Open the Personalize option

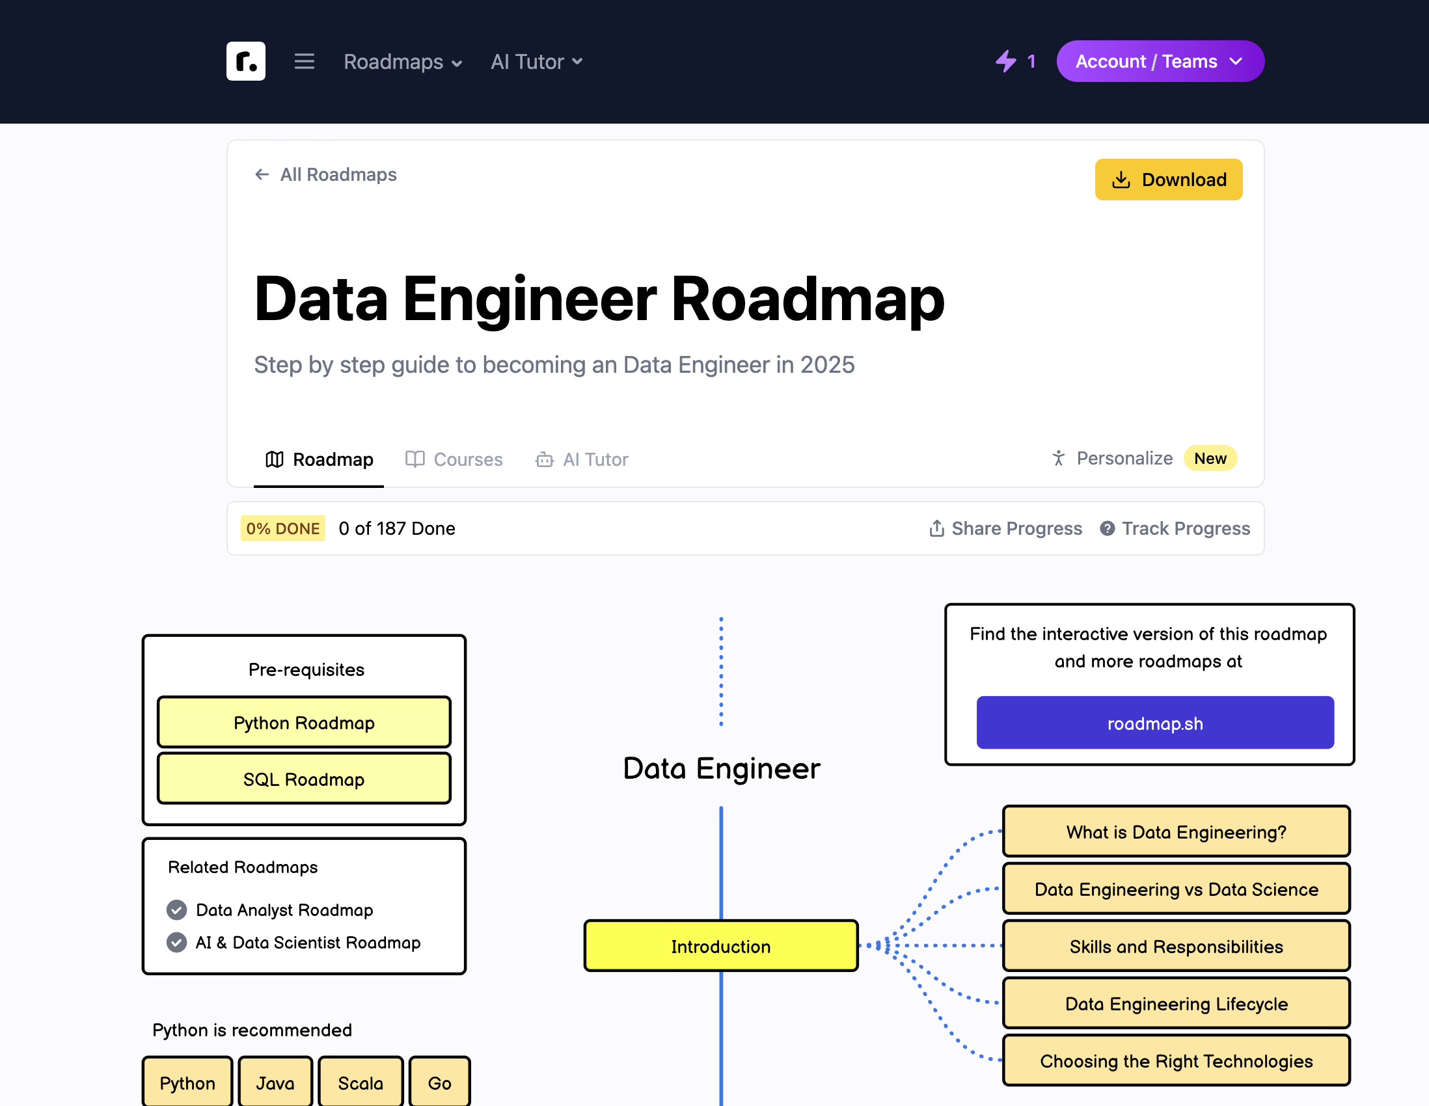click(x=1124, y=459)
